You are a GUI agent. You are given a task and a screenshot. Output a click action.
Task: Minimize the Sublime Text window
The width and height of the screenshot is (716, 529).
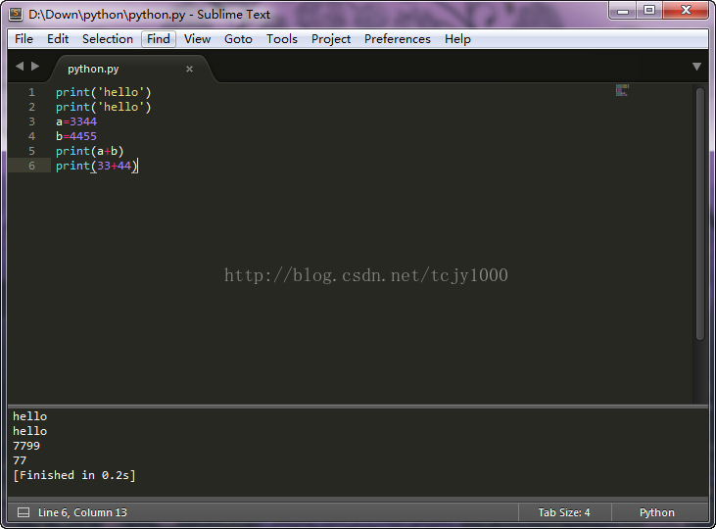623,11
